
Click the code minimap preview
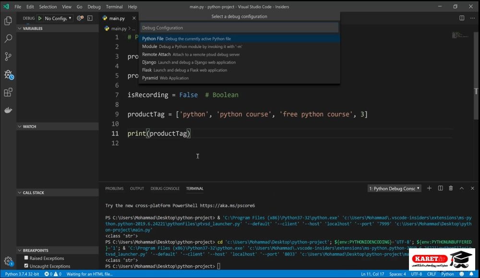(x=460, y=35)
